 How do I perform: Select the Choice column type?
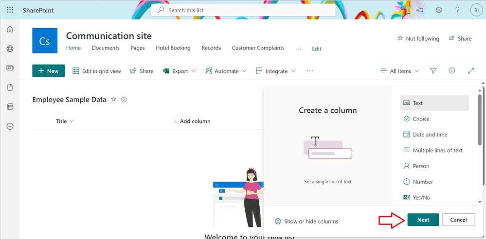421,119
